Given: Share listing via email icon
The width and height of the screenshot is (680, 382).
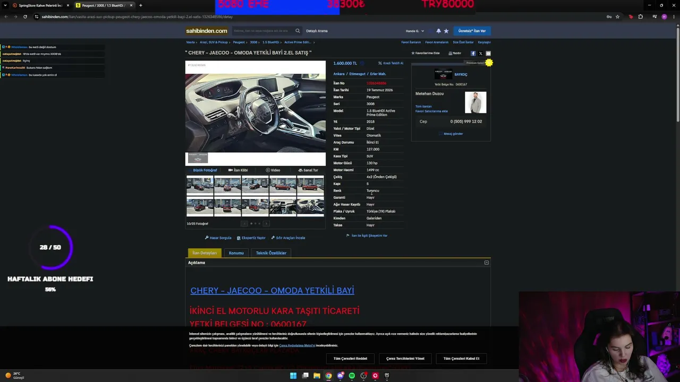Looking at the screenshot, I should pyautogui.click(x=488, y=53).
